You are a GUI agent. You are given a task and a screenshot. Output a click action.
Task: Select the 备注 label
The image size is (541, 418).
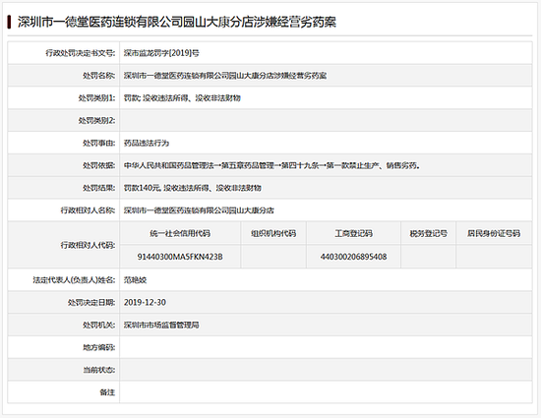(x=107, y=392)
